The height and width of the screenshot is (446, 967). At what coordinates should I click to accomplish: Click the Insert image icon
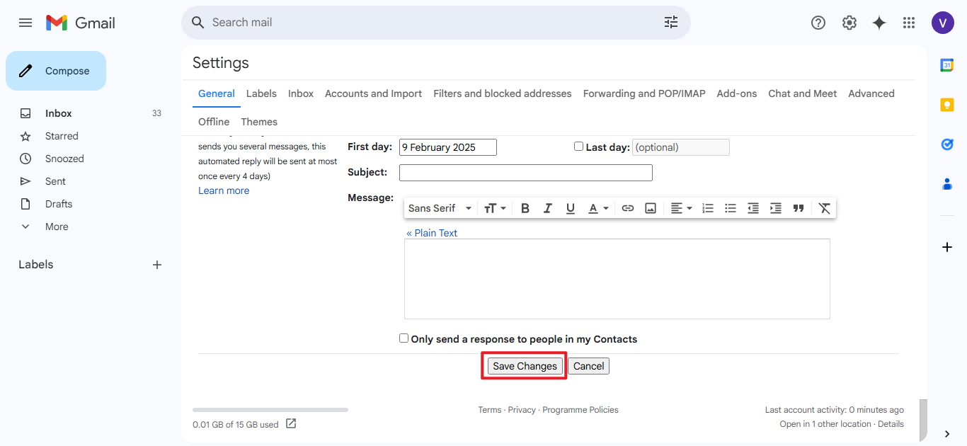[650, 208]
